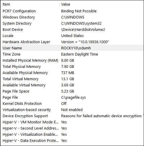The image size is (144, 146).
Task: Select Installed Physical Memory (RAM) row
Action: 73,61
